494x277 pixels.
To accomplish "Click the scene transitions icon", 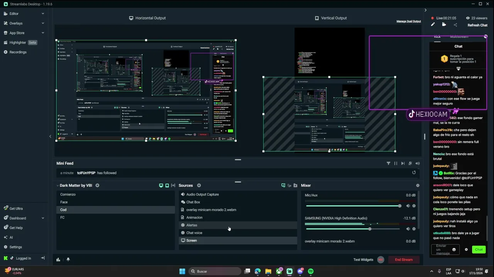I will coord(173,185).
